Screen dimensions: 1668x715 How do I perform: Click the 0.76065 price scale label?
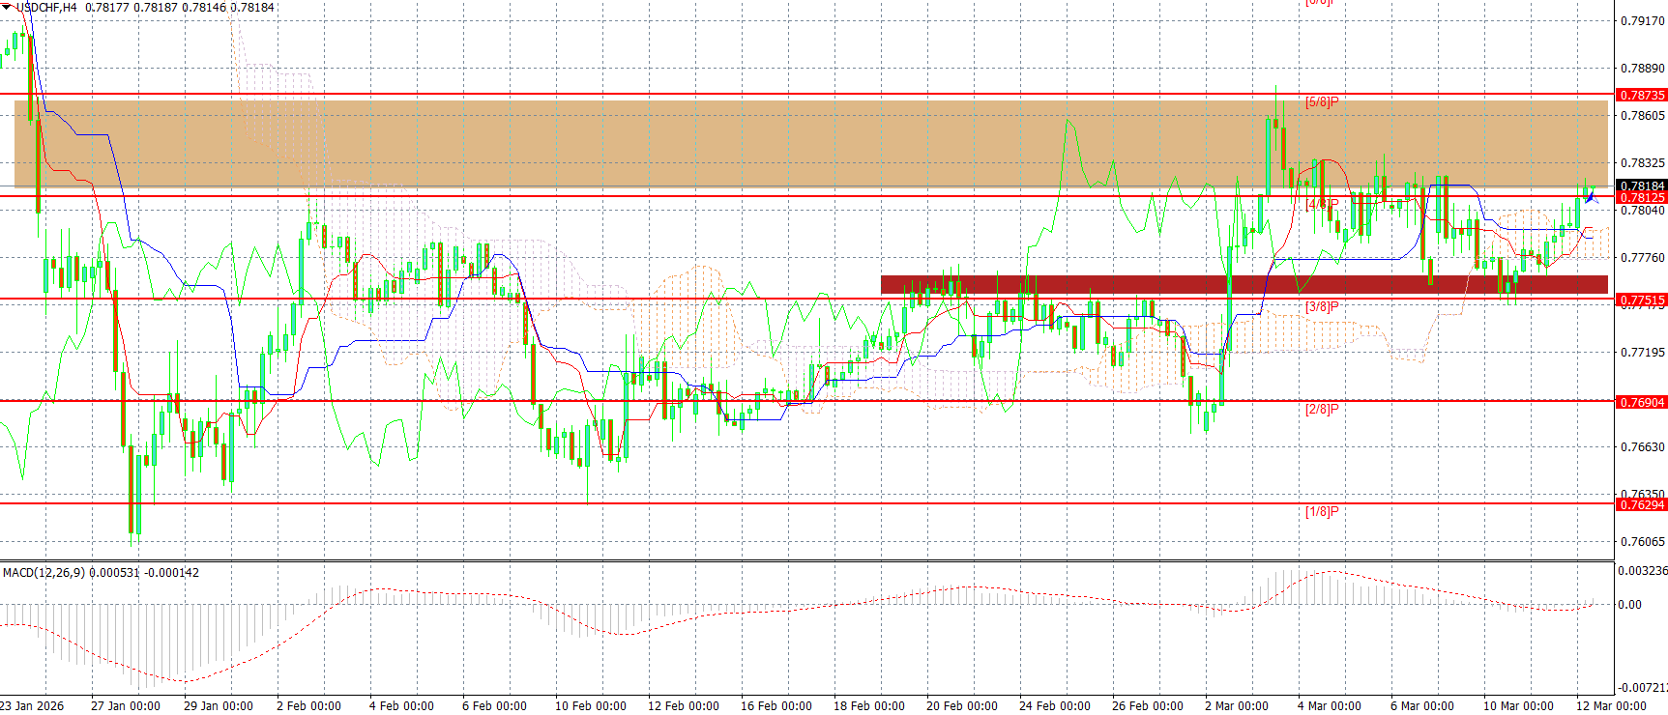tap(1642, 542)
